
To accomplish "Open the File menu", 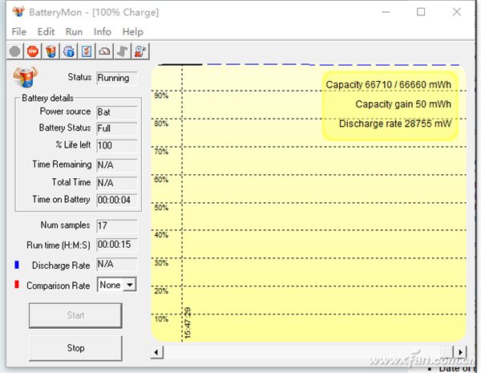I will 19,31.
